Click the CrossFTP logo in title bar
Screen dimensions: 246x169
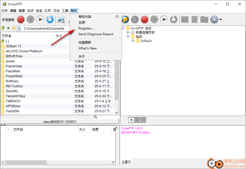[4, 4]
